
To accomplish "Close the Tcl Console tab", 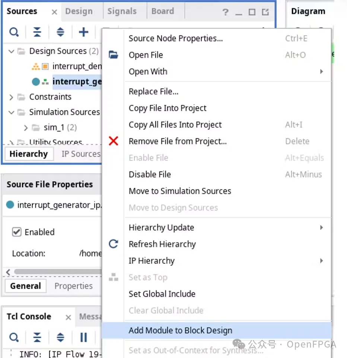I will pyautogui.click(x=68, y=317).
